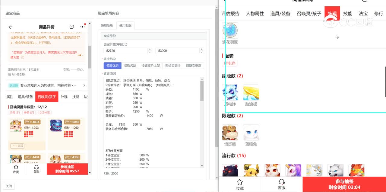This screenshot has height=192, width=386.
Task: Open summon spirit with score 4386
Action: pos(55,159)
